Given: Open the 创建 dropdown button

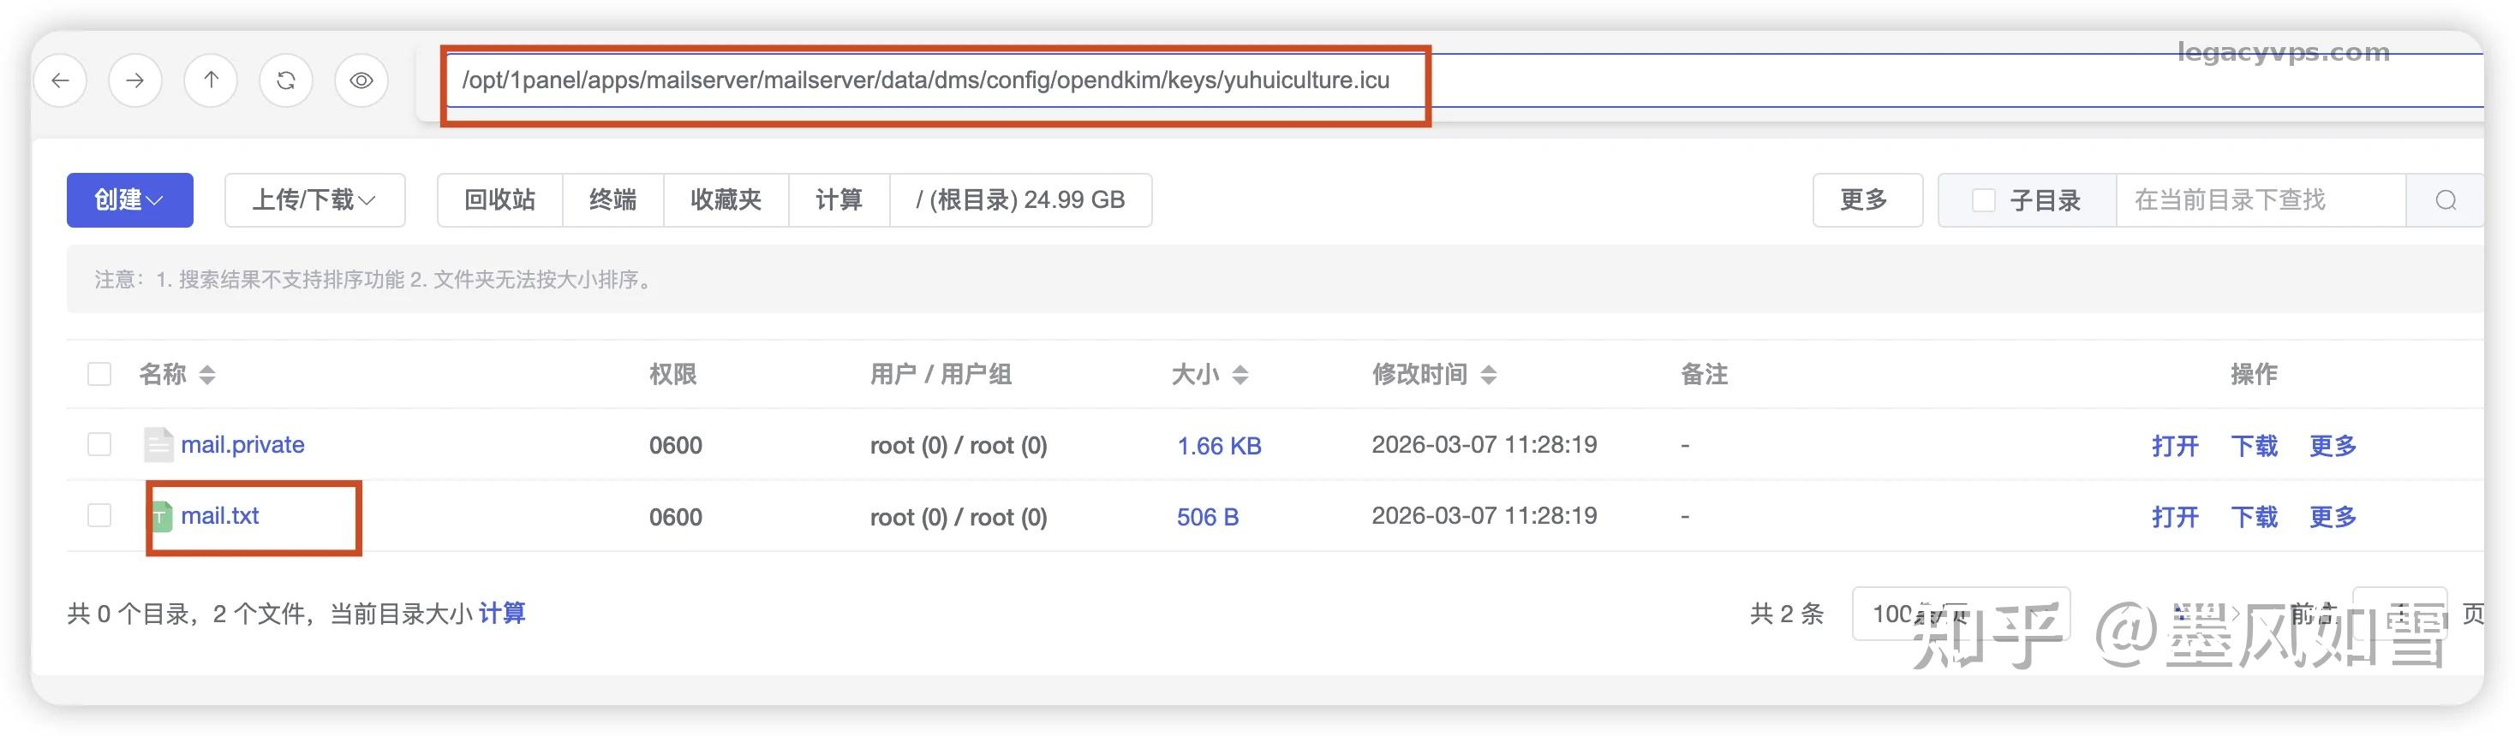Looking at the screenshot, I should [130, 200].
